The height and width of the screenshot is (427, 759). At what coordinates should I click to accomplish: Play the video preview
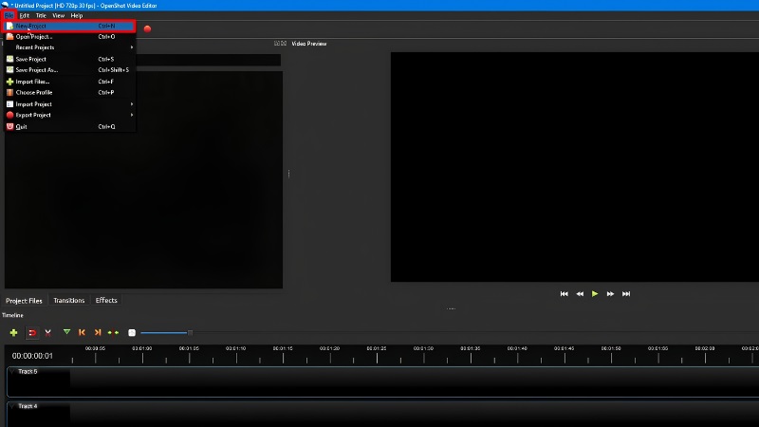[595, 293]
